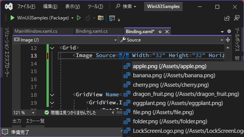The height and width of the screenshot is (137, 244).
Task: Open document tab settings gear
Action: (x=229, y=31)
